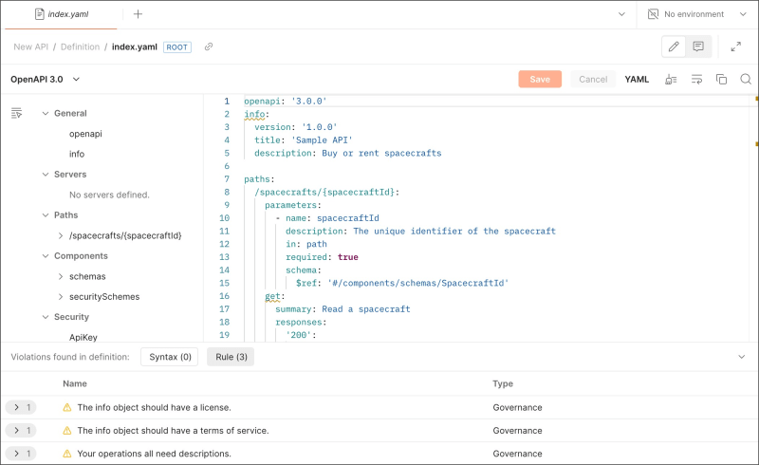Click warning icon for license rule
This screenshot has width=759, height=465.
click(67, 407)
